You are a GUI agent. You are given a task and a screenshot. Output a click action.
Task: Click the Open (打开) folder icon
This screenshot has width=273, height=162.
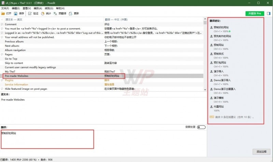[x=3, y=14]
